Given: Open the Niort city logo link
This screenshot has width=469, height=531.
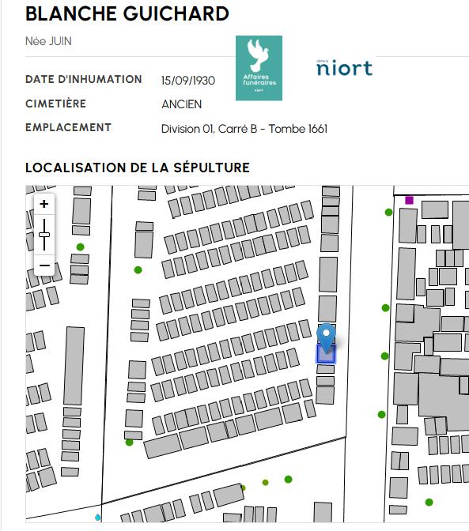Looking at the screenshot, I should [344, 67].
